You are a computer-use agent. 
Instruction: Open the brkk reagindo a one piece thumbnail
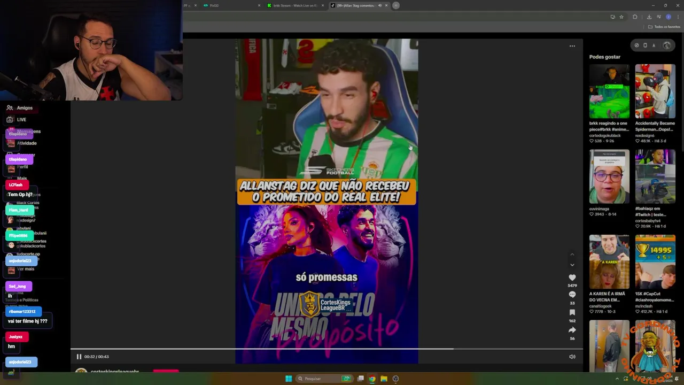pyautogui.click(x=609, y=91)
